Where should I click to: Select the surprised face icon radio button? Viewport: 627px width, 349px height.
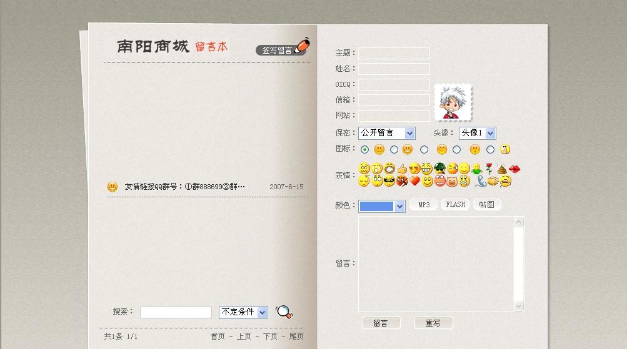tap(456, 149)
